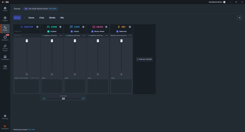
Task: Switch to the Media tab
Action: (x=52, y=18)
